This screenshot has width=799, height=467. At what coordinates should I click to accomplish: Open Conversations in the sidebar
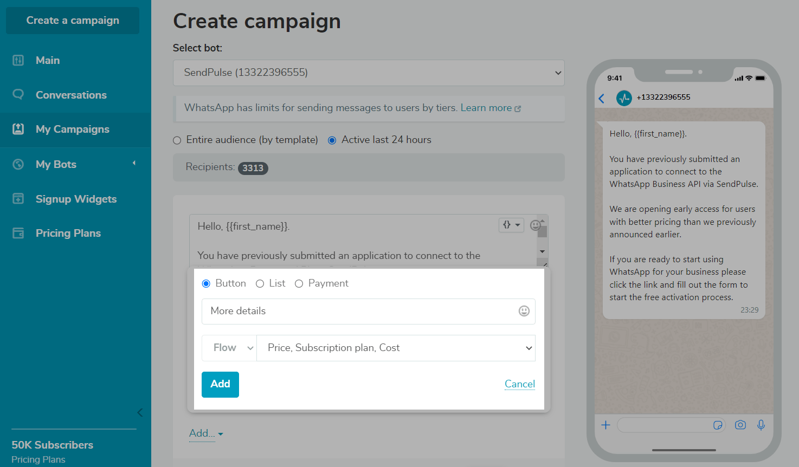click(71, 95)
